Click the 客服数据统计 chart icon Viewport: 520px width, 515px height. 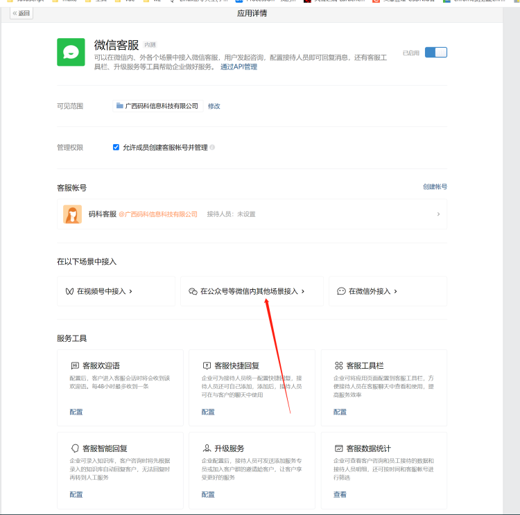[x=338, y=448]
